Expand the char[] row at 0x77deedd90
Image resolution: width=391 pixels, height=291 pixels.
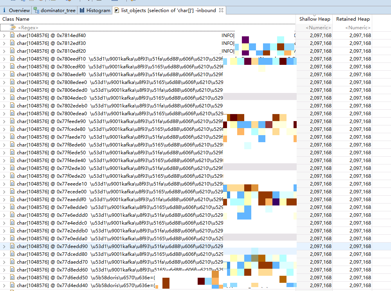(x=4, y=246)
